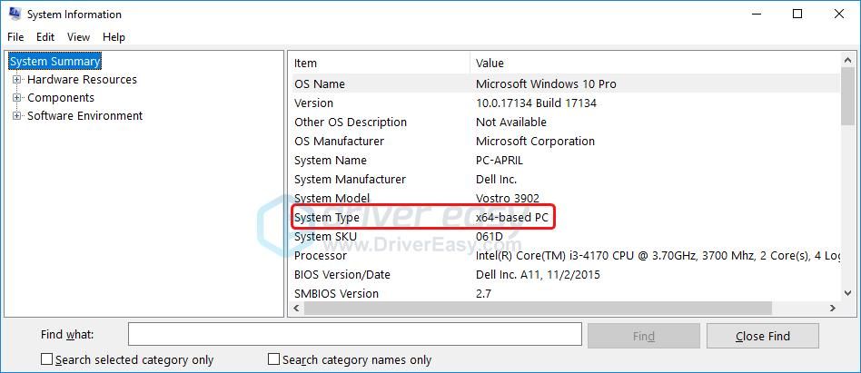Expand the Hardware Resources tree node

(16, 80)
